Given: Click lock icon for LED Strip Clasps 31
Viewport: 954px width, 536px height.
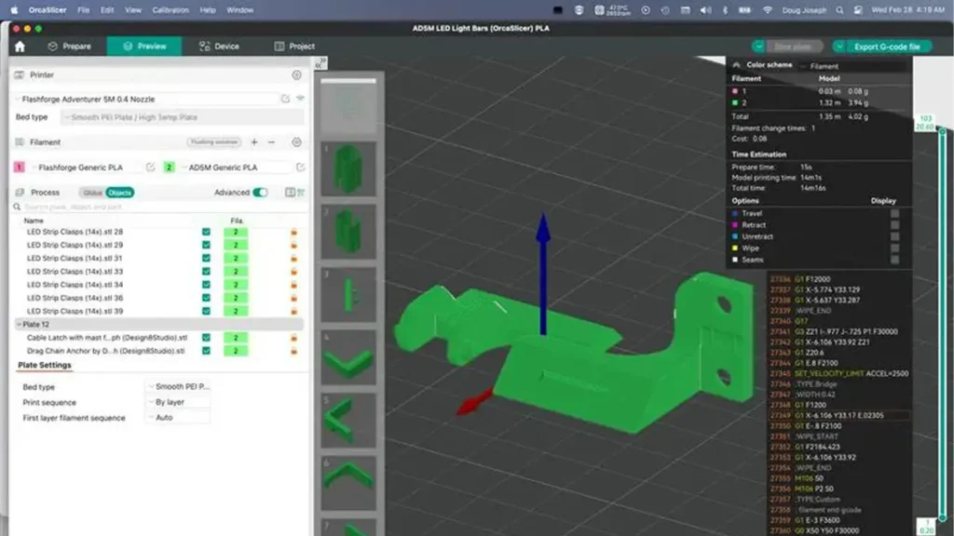Looking at the screenshot, I should (x=293, y=259).
